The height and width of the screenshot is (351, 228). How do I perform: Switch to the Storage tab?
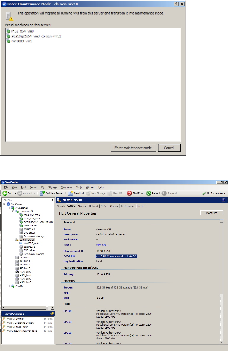click(82, 206)
